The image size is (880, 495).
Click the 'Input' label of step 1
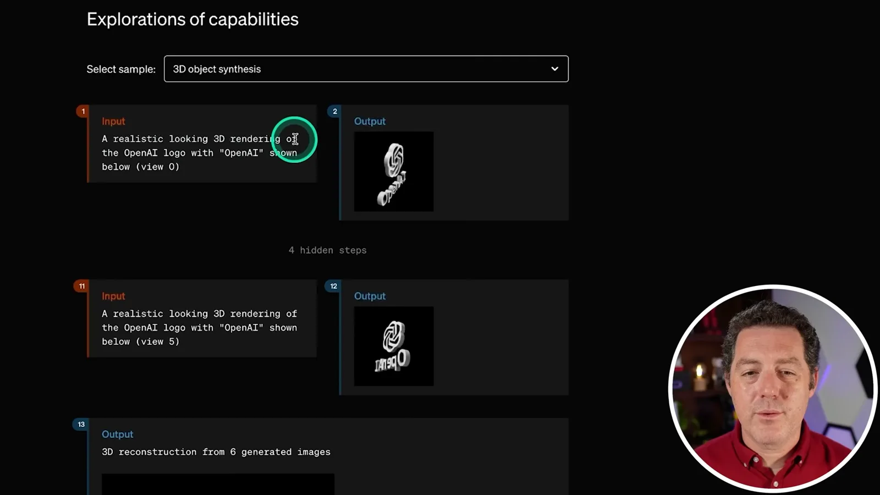pyautogui.click(x=113, y=121)
